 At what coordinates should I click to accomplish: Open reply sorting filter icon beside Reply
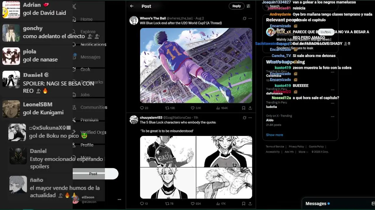point(248,6)
